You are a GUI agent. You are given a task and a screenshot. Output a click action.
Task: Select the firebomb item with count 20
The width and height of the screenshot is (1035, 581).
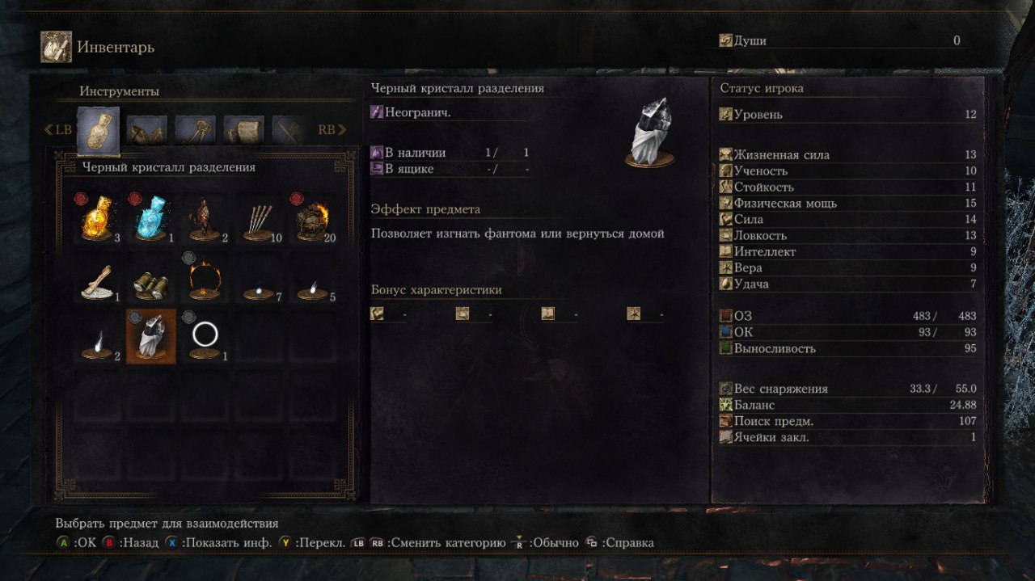[x=310, y=217]
